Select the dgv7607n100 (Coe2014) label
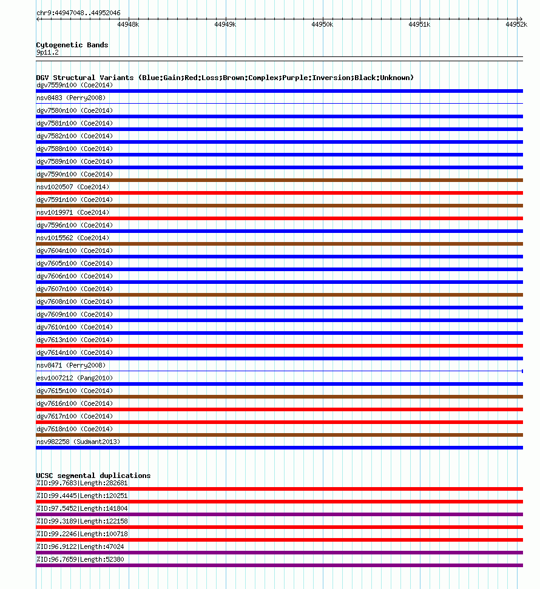The image size is (540, 589). tap(75, 289)
